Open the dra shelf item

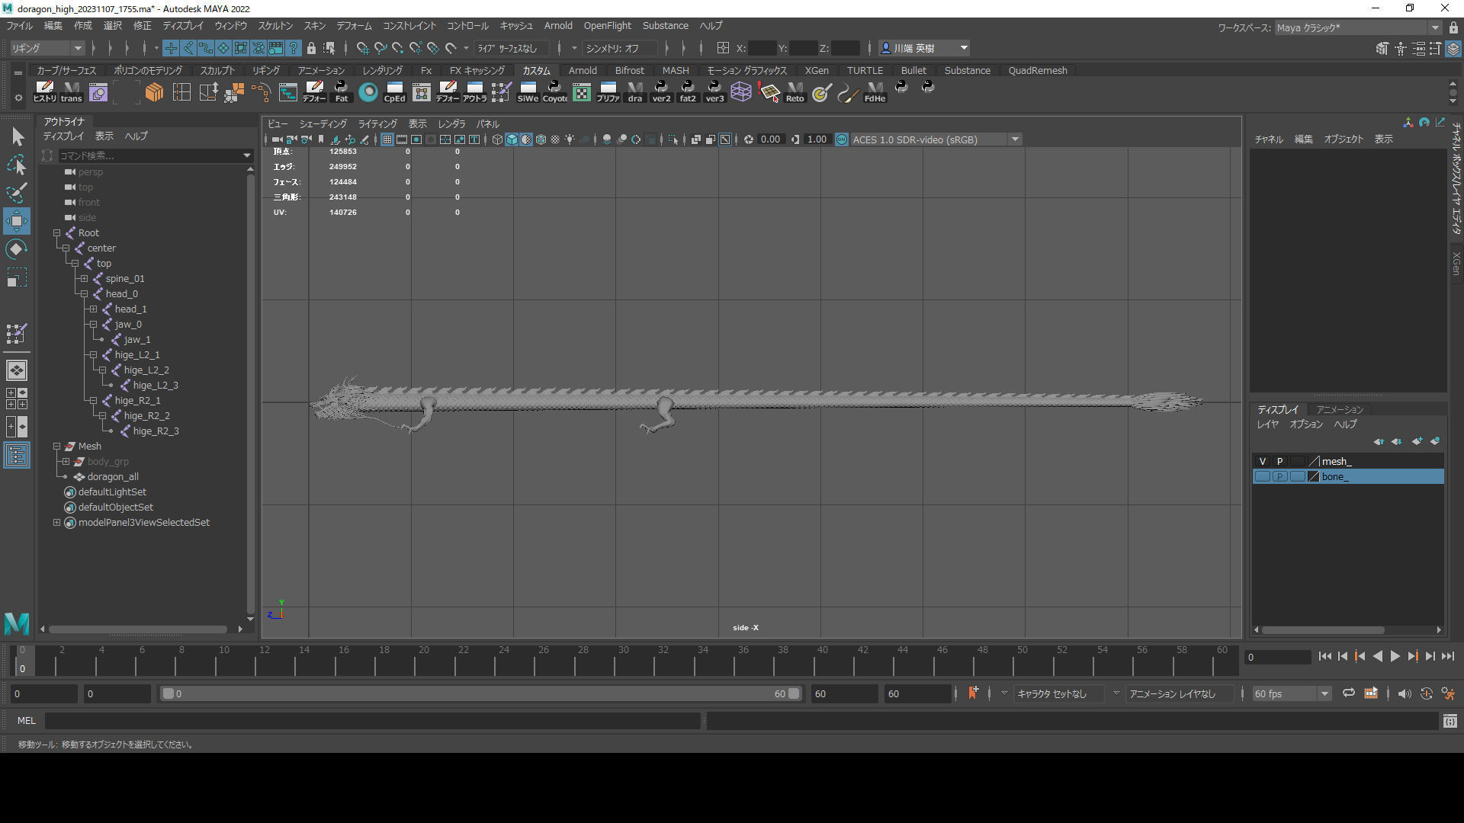634,92
